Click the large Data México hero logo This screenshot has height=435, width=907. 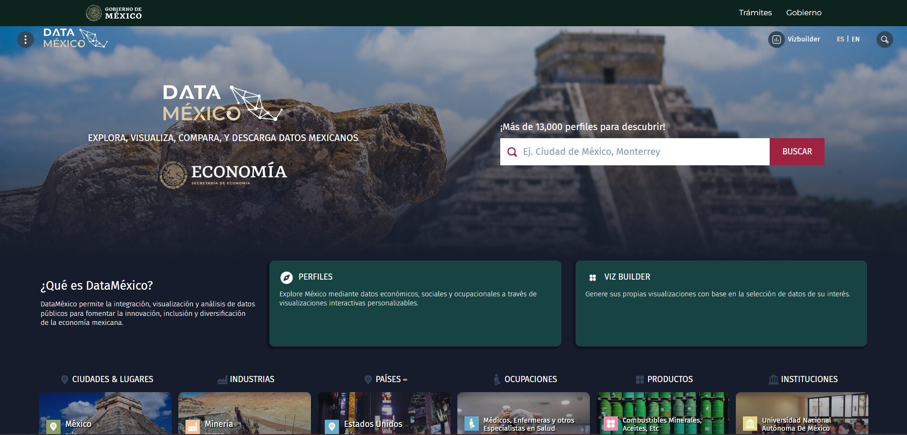(x=223, y=103)
